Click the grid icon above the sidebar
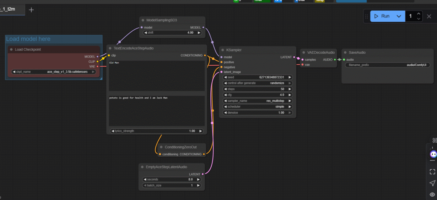This screenshot has height=200, width=437. pos(434,140)
